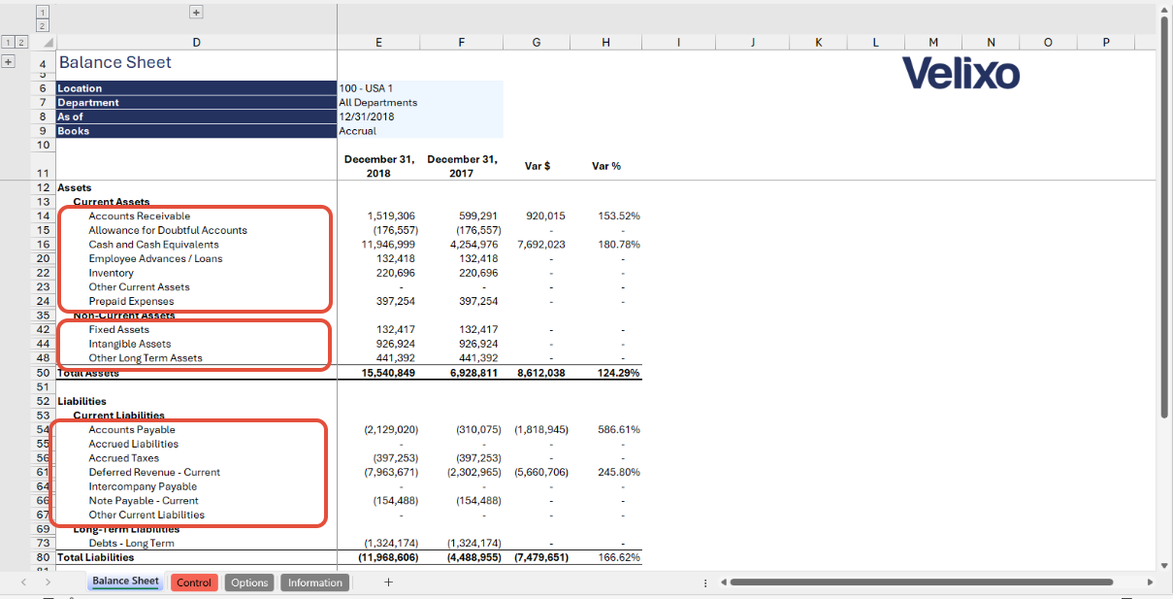The image size is (1173, 599).
Task: Click Accounts Payable 2018 value (2,129,020)
Action: click(391, 429)
